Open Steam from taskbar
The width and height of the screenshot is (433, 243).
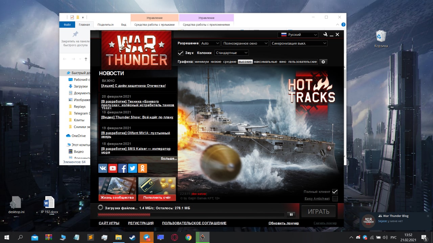click(132, 238)
